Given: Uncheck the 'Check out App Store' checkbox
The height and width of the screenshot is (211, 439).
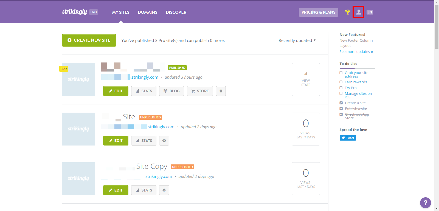Looking at the screenshot, I should pyautogui.click(x=341, y=114).
